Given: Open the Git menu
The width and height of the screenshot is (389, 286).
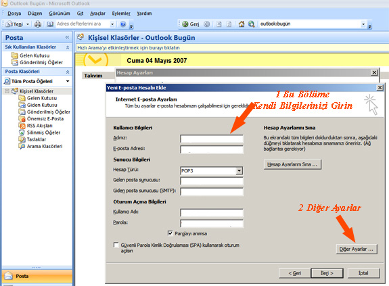Looking at the screenshot, I should (x=80, y=14).
